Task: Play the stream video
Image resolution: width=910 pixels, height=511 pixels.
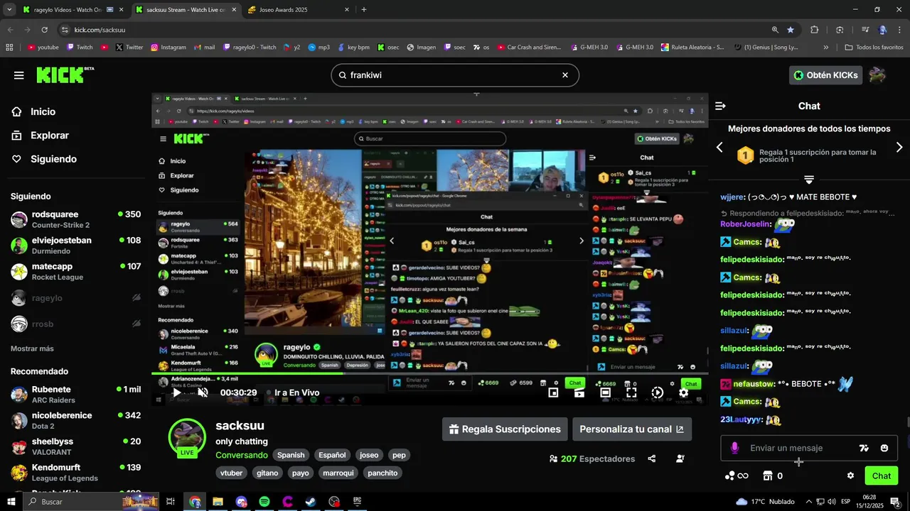Action: coord(177,392)
